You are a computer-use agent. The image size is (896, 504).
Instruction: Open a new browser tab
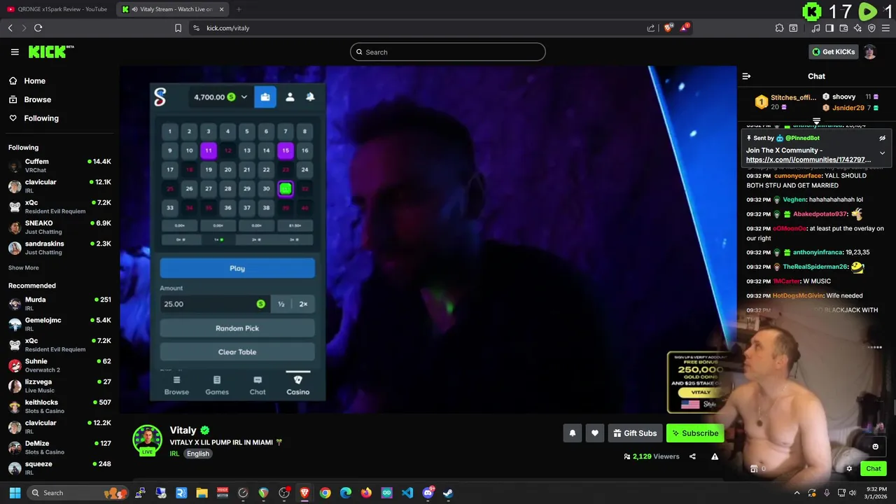239,9
